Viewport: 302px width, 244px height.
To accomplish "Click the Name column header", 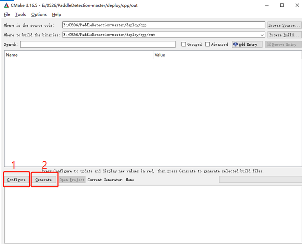I will point(79,55).
